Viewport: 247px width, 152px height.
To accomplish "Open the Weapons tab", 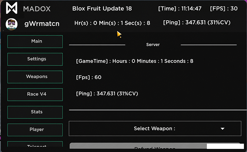I will [x=35, y=77].
